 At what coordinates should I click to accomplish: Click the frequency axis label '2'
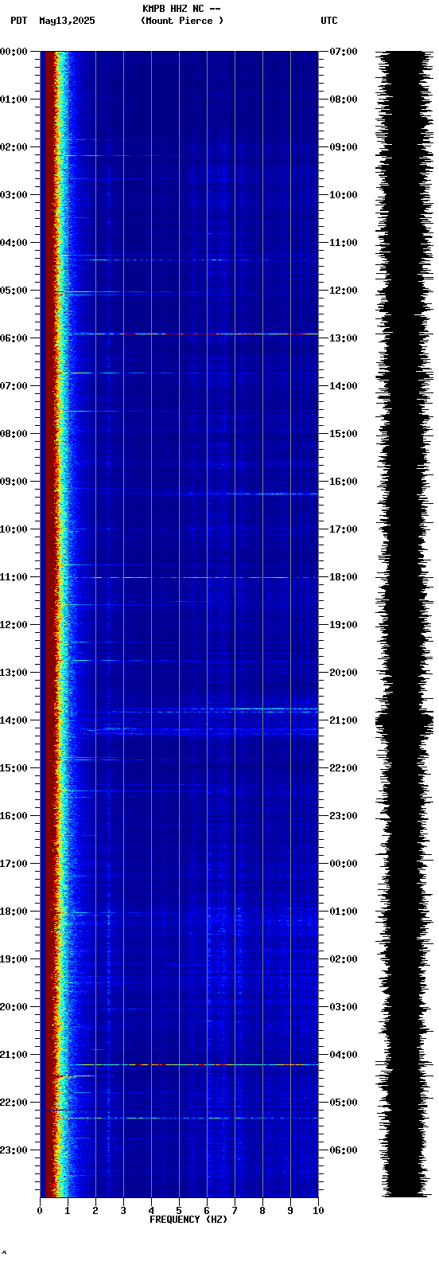click(x=95, y=1211)
